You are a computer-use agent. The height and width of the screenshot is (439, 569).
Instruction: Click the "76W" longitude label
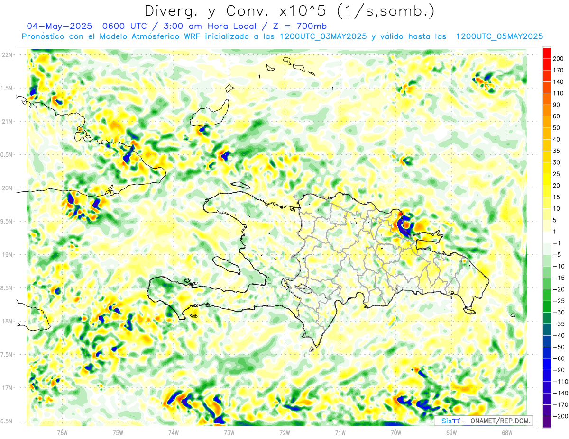62,432
